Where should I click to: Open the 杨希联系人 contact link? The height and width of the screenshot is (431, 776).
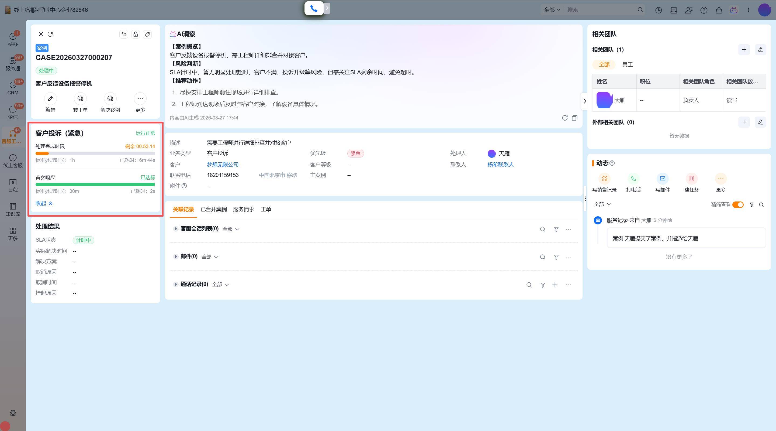coord(500,165)
